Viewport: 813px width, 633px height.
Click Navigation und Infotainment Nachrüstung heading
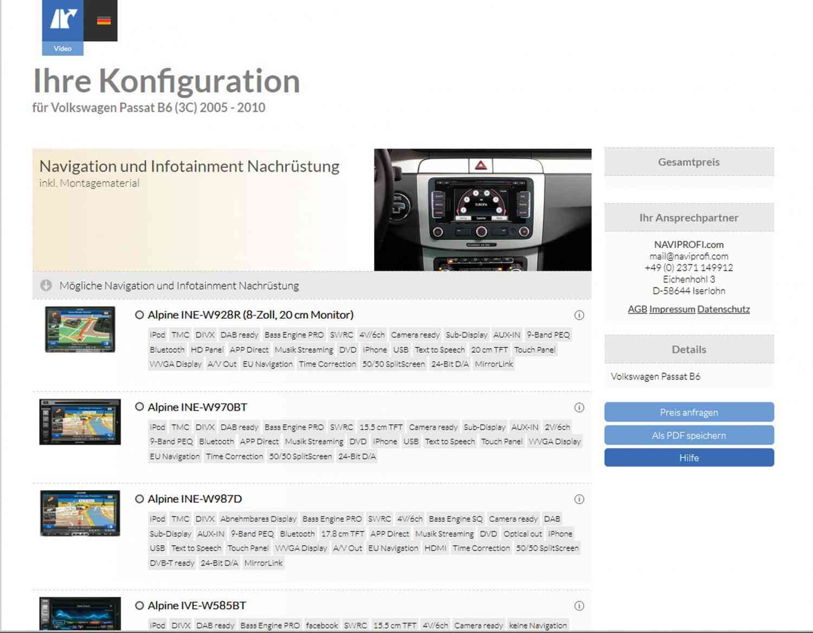tap(189, 166)
